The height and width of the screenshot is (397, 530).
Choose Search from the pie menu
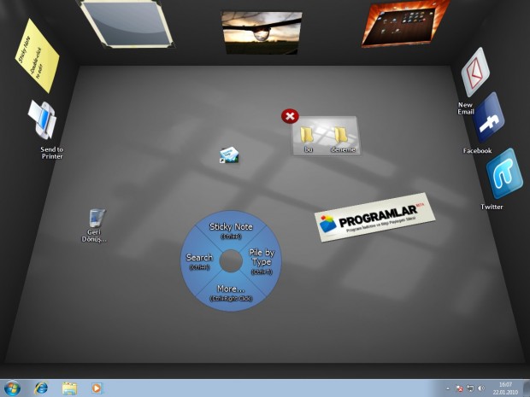click(x=199, y=260)
